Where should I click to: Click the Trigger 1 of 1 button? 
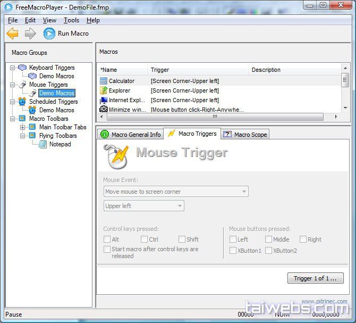[x=315, y=278]
